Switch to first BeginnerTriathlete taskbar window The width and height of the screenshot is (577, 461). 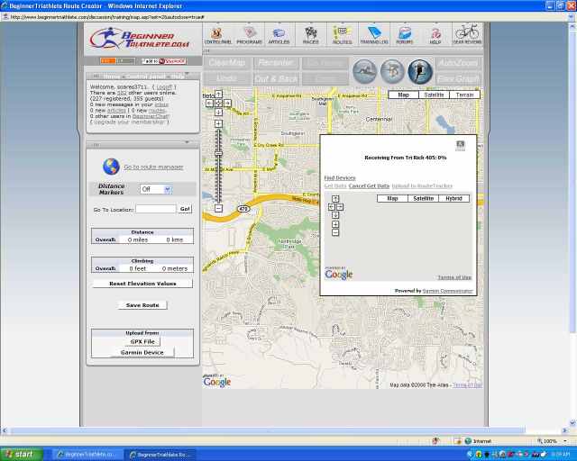click(87, 455)
